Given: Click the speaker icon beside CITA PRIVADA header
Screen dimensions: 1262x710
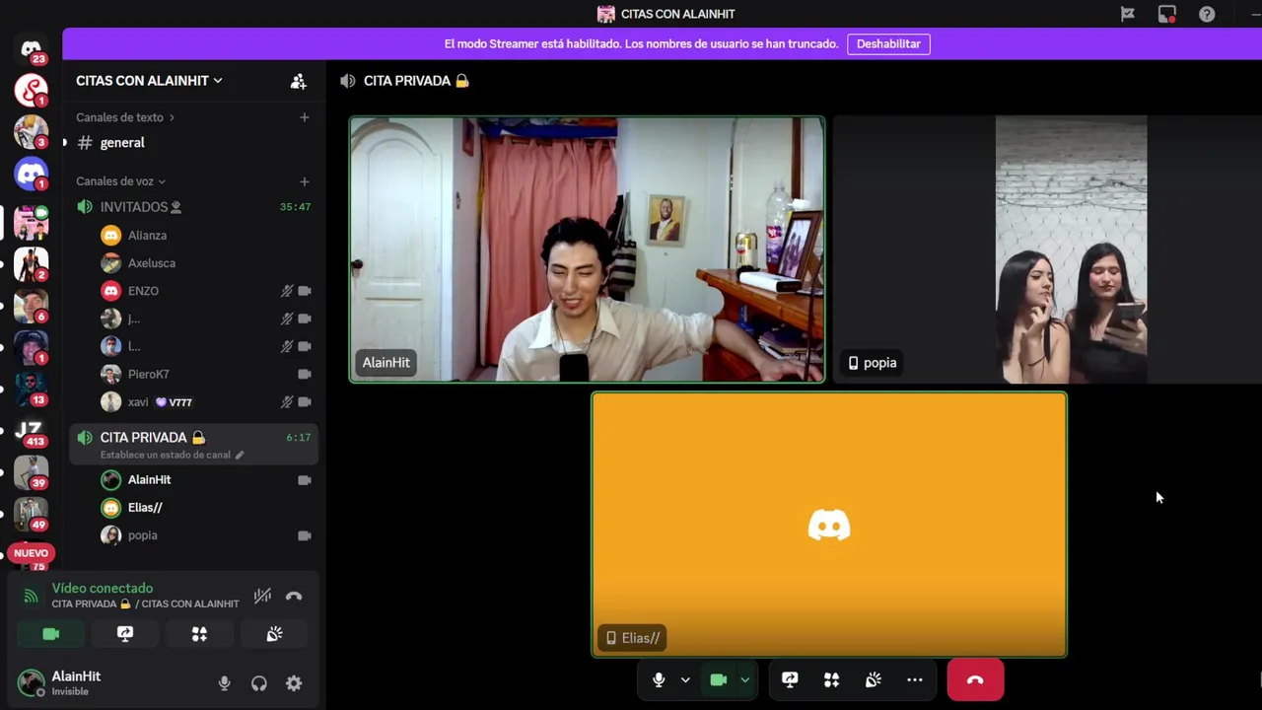Looking at the screenshot, I should click(x=348, y=81).
